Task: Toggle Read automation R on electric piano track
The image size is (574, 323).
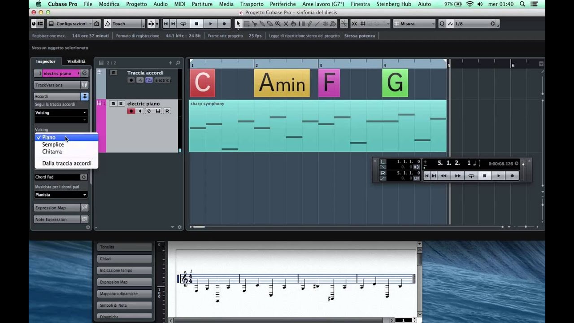Action: (x=167, y=111)
